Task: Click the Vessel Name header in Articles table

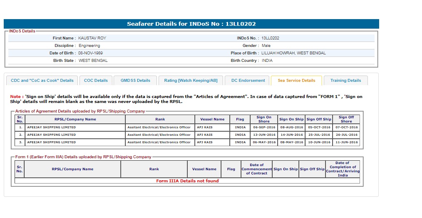Action: [x=212, y=119]
